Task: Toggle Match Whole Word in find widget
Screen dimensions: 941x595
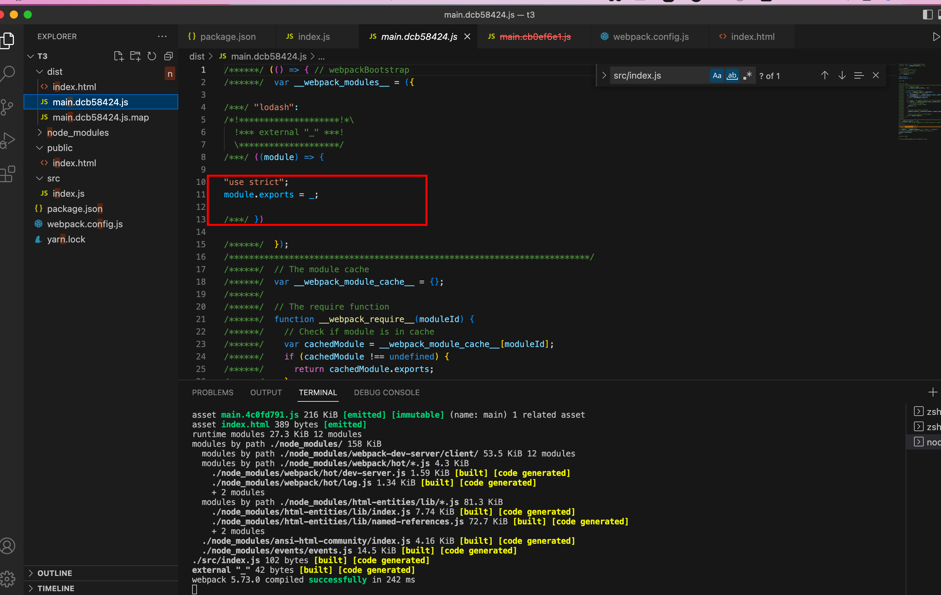Action: coord(732,76)
